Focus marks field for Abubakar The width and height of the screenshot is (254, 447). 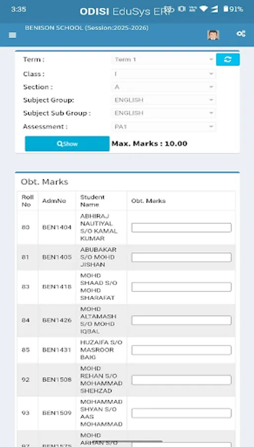[181, 257]
